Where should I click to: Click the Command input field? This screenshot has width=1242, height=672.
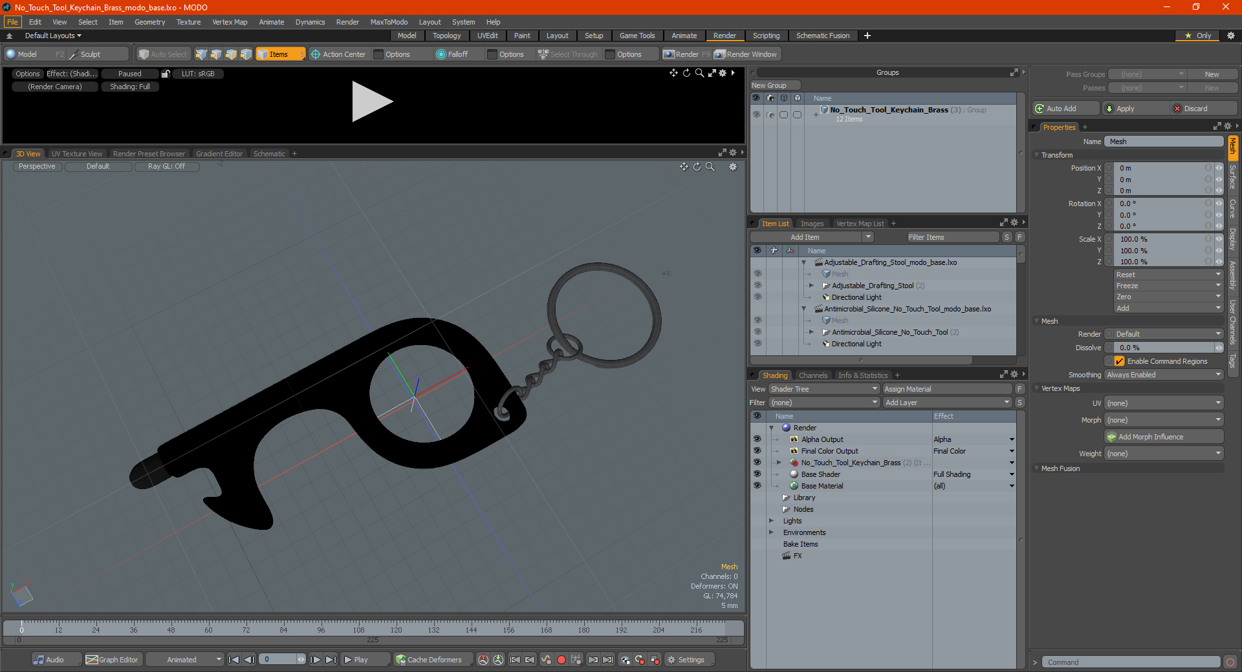1131,662
